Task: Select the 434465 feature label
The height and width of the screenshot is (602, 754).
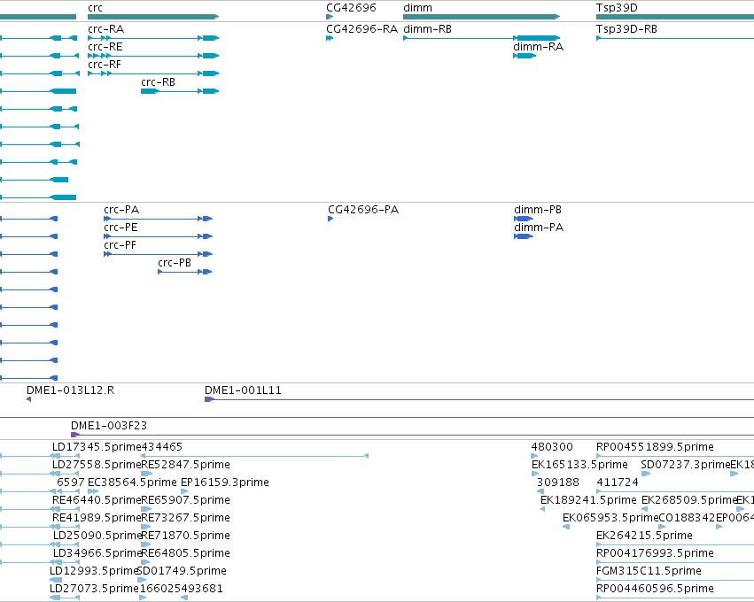Action: coord(162,447)
